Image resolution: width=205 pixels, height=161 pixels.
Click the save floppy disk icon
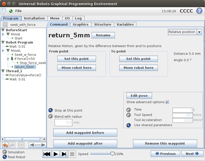click(x=5, y=25)
